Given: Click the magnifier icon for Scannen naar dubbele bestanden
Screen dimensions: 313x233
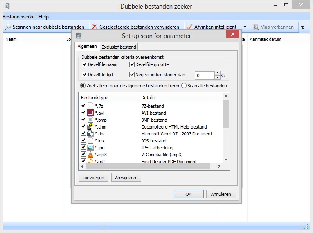Looking at the screenshot, I should (x=8, y=27).
